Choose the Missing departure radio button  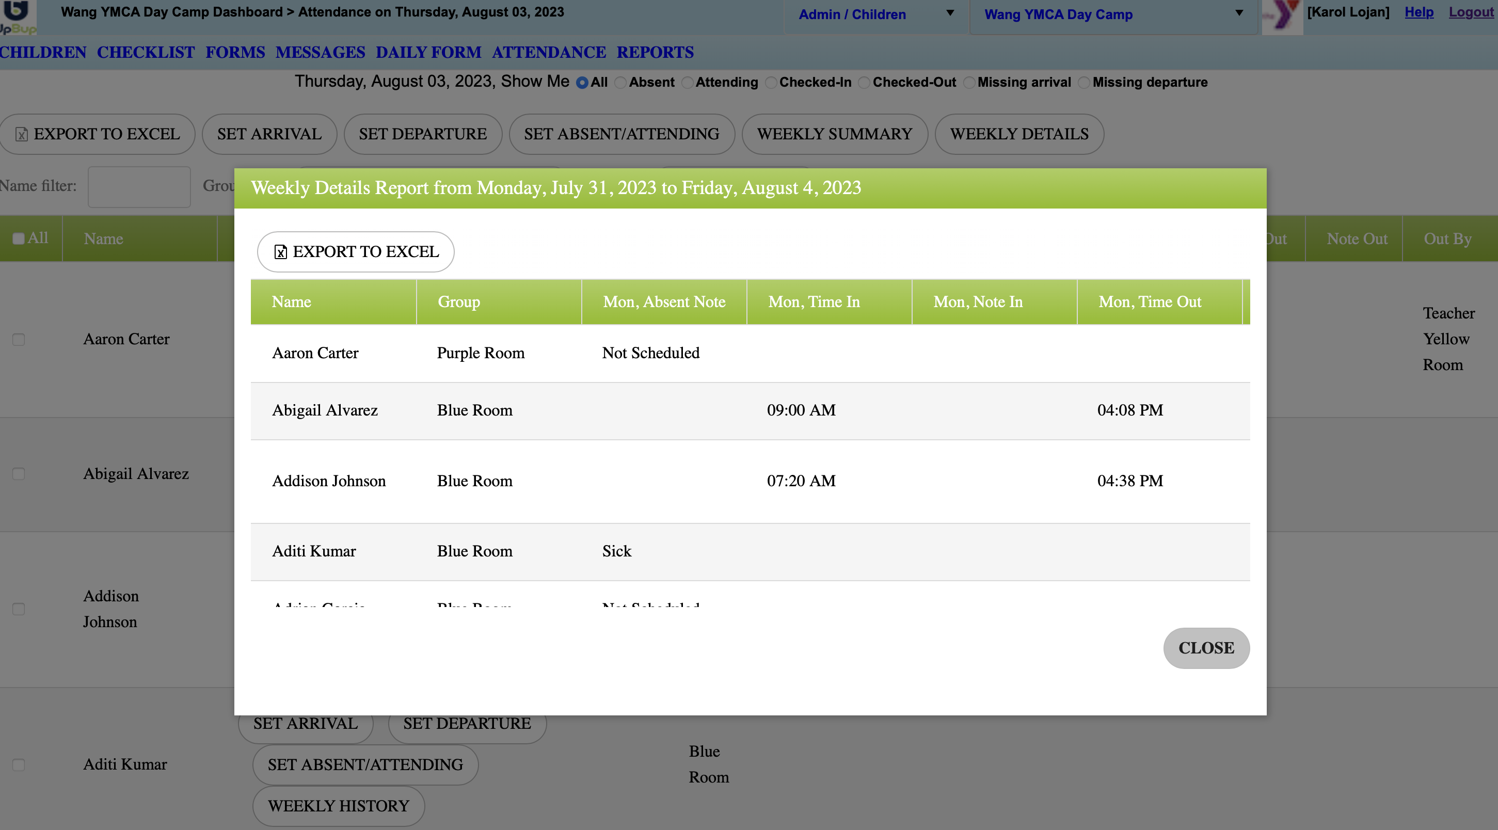[x=1084, y=83]
